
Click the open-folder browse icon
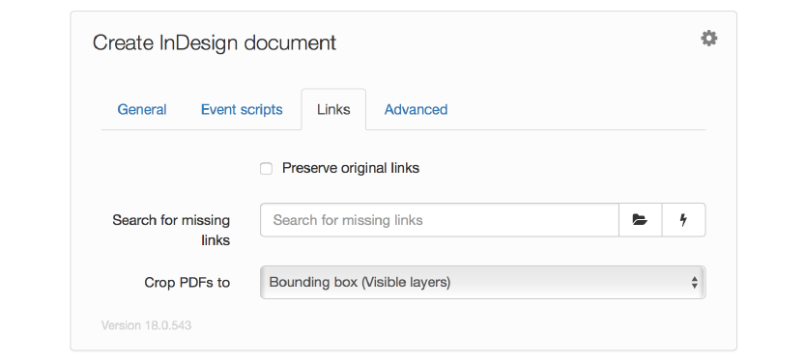pyautogui.click(x=640, y=220)
